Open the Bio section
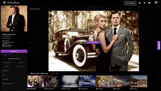161x91 pixels. (4, 75)
